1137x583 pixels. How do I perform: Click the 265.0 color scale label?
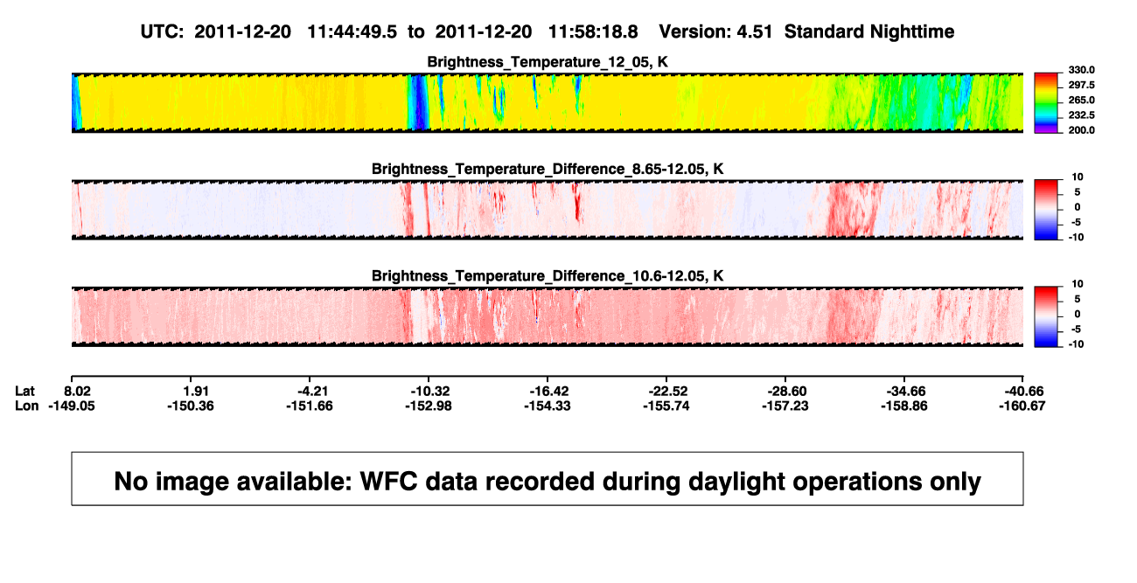point(1080,100)
